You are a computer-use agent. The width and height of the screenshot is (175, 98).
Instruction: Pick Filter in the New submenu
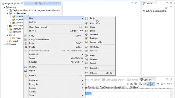click(x=92, y=56)
